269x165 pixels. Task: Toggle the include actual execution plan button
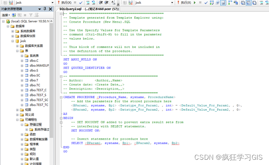pos(230,3)
